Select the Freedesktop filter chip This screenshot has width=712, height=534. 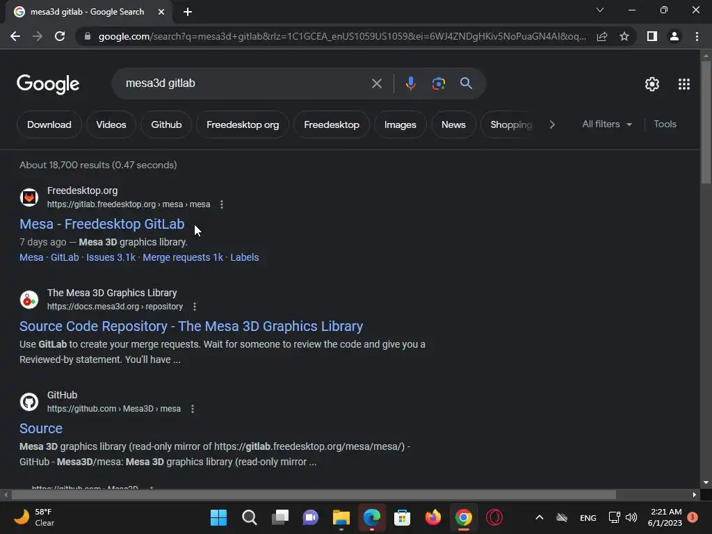tap(332, 124)
